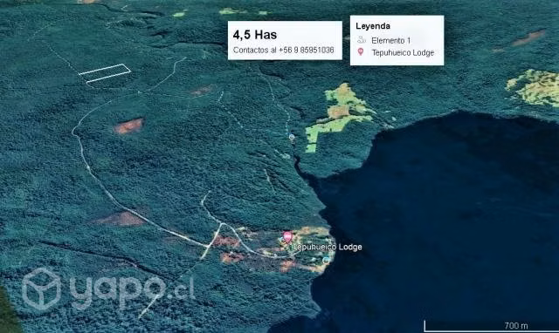
Task: Click the yellow clearing at far right edge
Action: [534, 87]
